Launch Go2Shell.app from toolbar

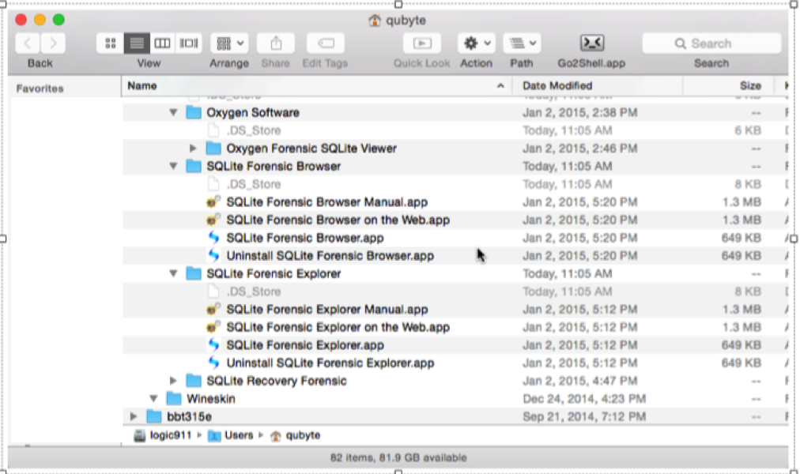click(x=592, y=43)
